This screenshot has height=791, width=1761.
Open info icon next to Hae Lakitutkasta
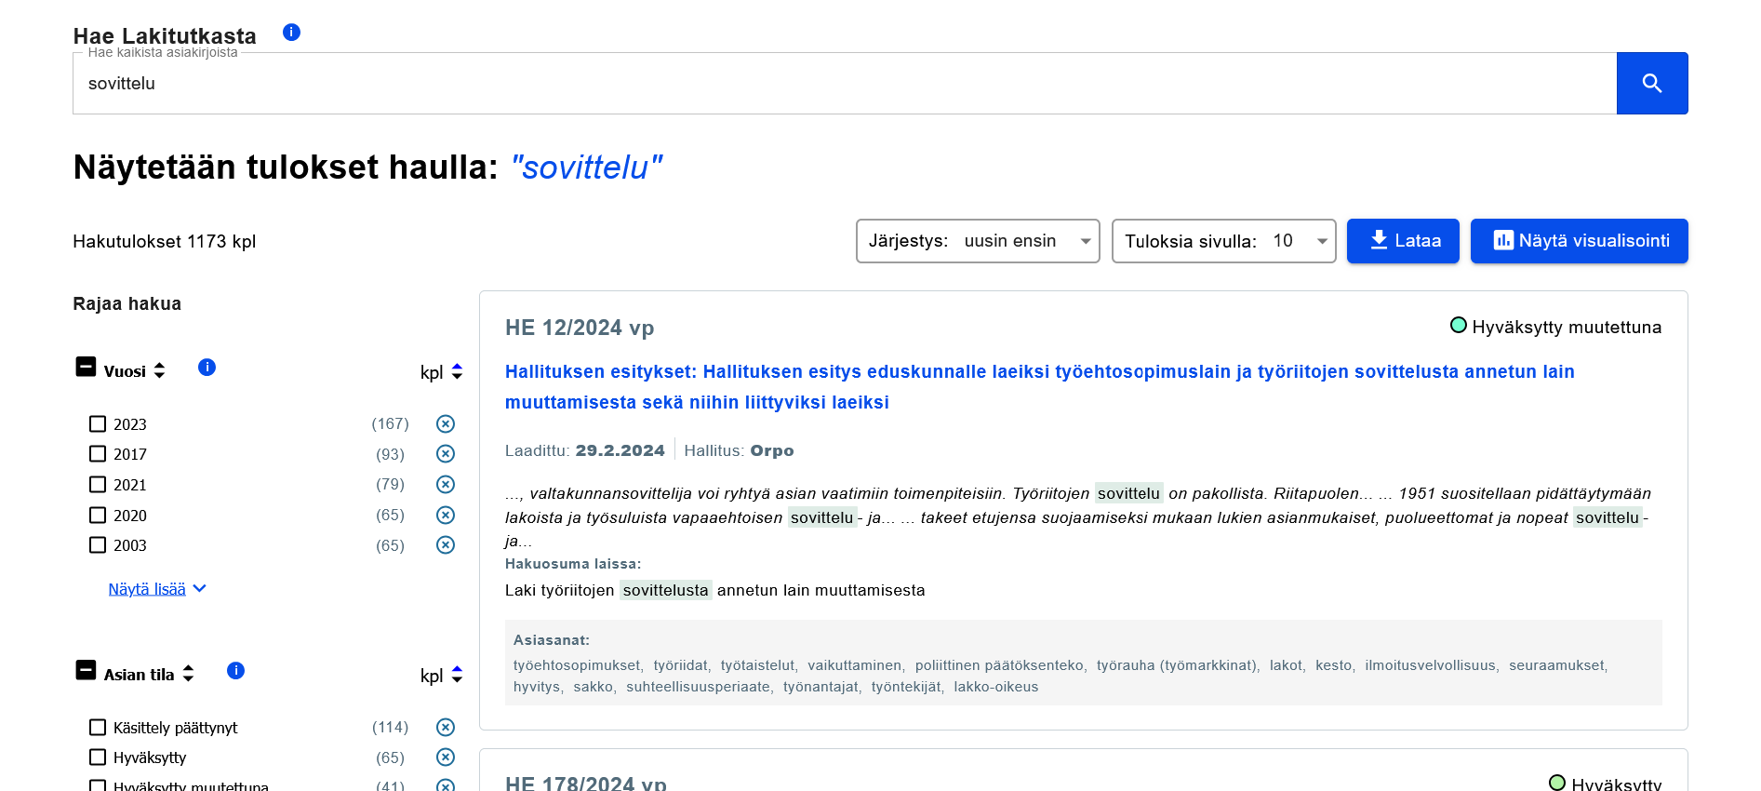tap(291, 33)
